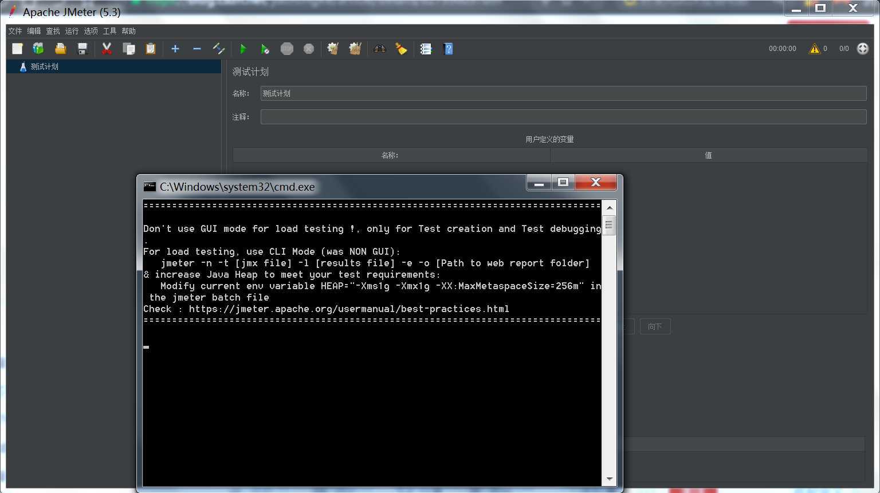Viewport: 880px width, 493px height.
Task: Click Start no pauses icon
Action: 265,49
